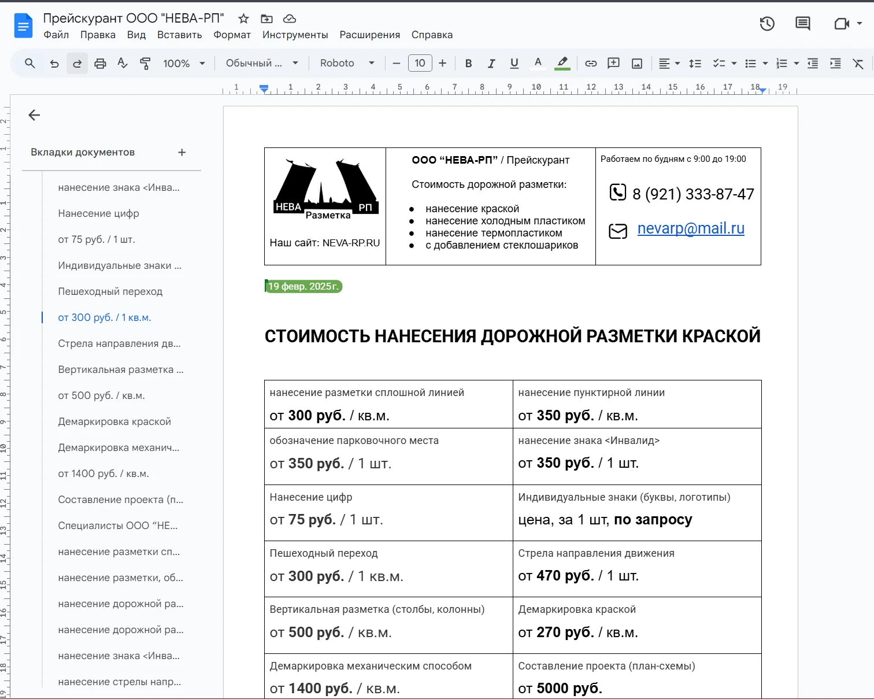The height and width of the screenshot is (699, 874).
Task: Open the bulleted list options dropdown
Action: (765, 63)
